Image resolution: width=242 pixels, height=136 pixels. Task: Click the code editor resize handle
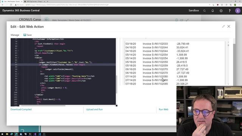tap(116, 106)
